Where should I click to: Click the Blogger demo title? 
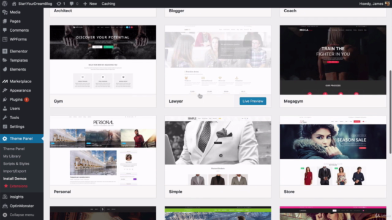pyautogui.click(x=176, y=11)
